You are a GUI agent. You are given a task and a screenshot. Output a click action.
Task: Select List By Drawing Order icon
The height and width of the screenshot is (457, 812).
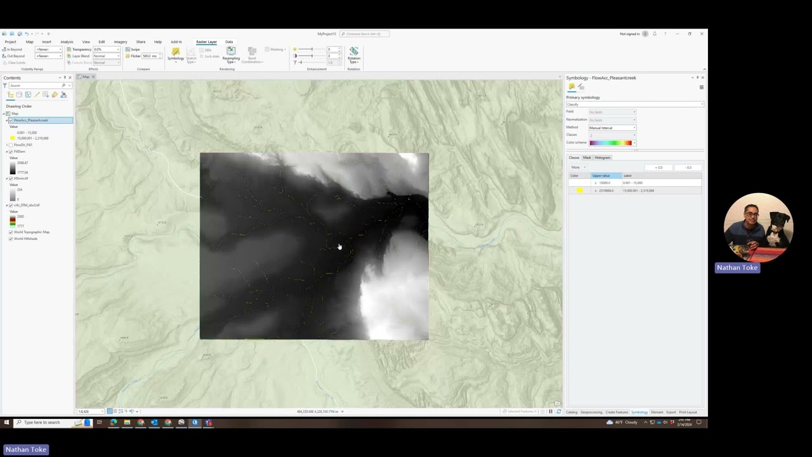tap(10, 95)
